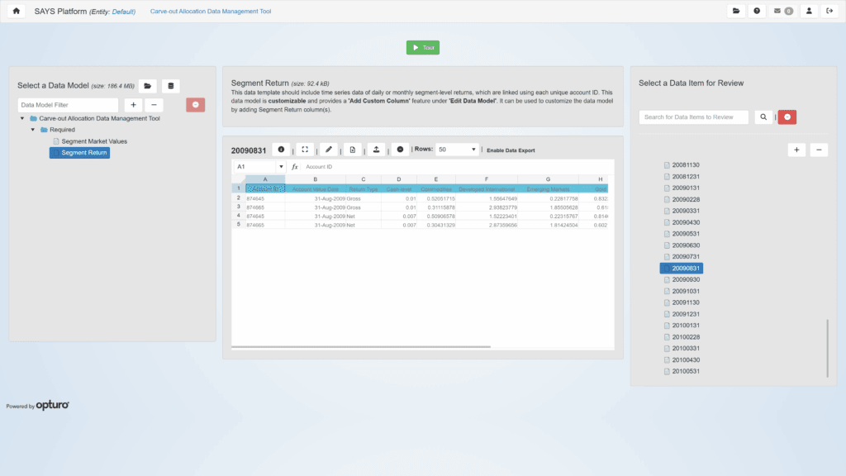This screenshot has width=846, height=476.
Task: Open the cell reference A1 dropdown
Action: click(x=281, y=167)
